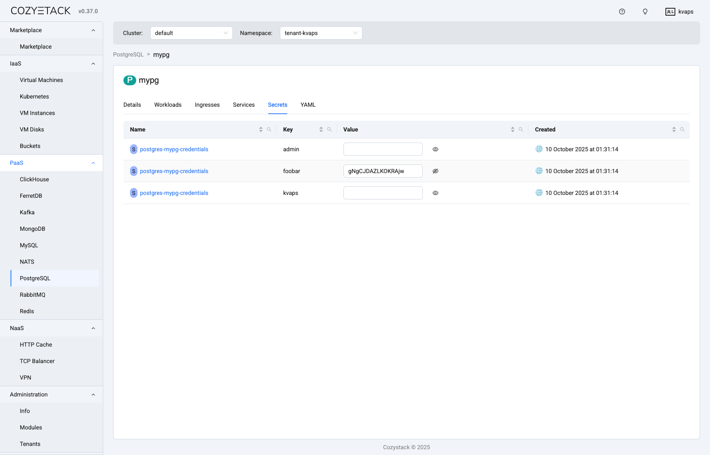Image resolution: width=710 pixels, height=455 pixels.
Task: Open the help question mark icon
Action: coord(622,12)
